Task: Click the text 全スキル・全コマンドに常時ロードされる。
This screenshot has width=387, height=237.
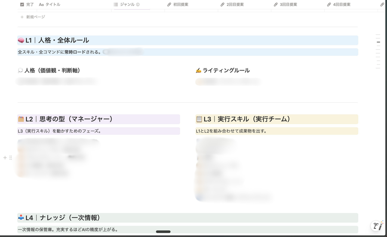Action: tap(59, 52)
